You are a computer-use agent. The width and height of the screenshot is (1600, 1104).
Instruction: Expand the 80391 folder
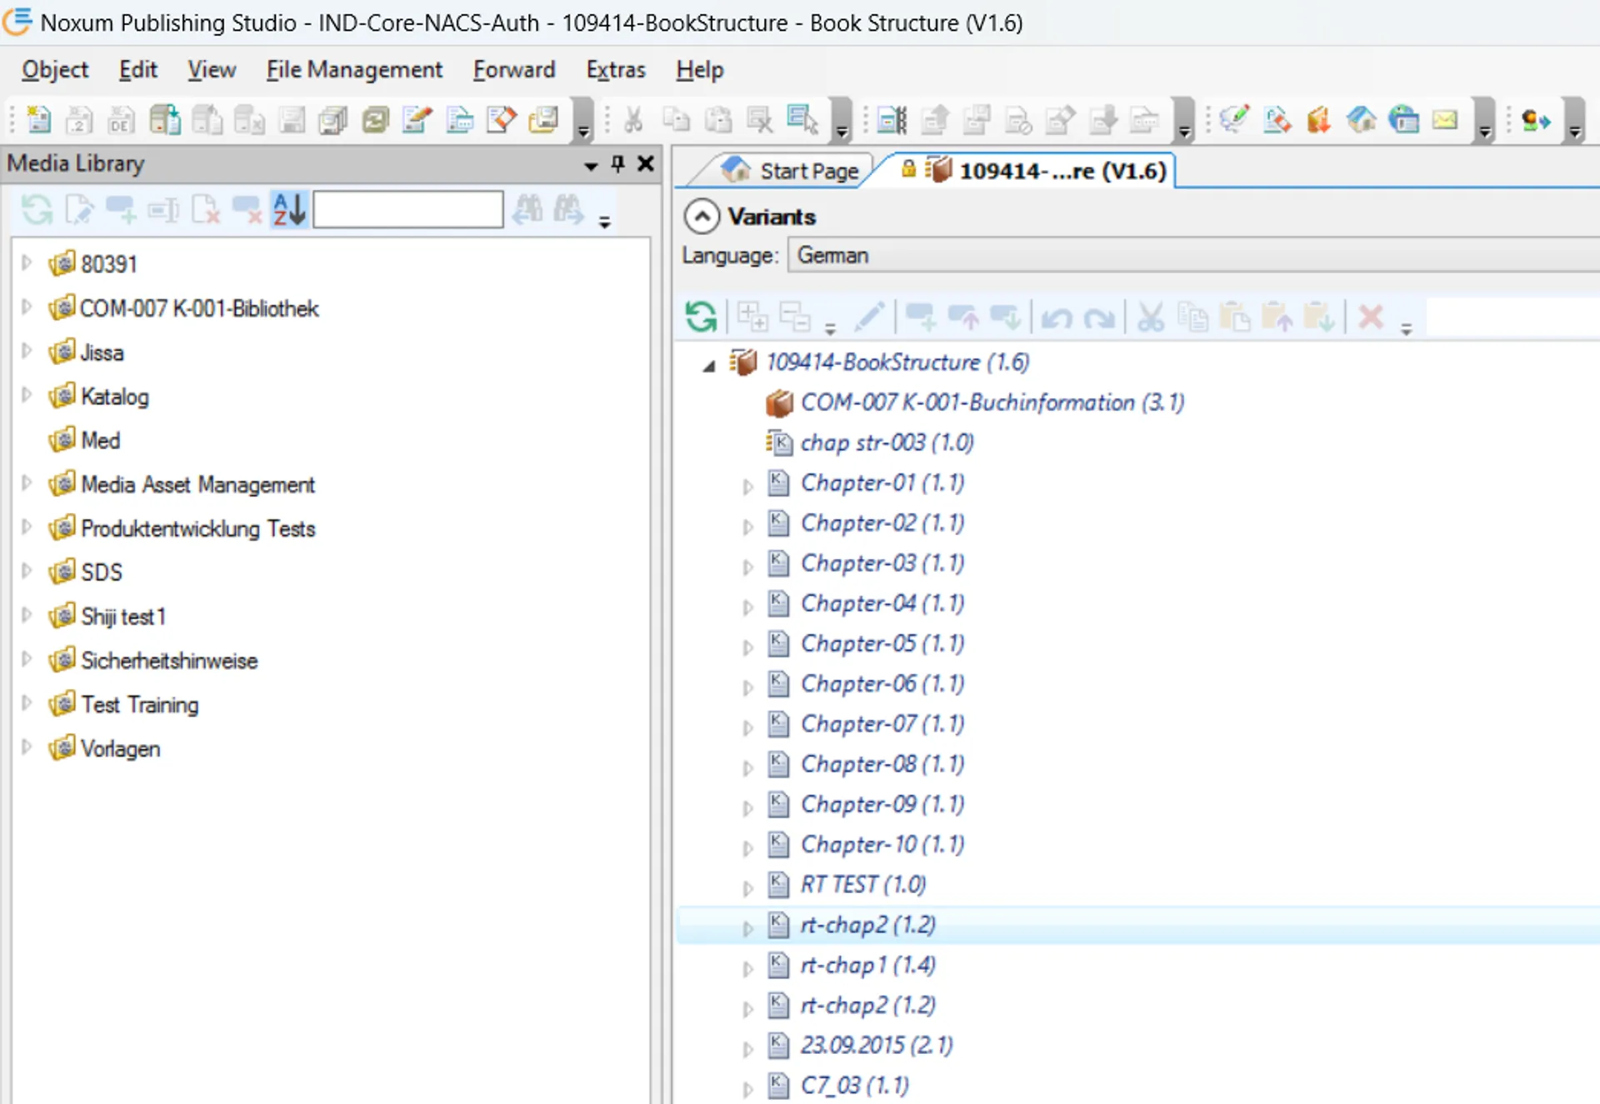[x=26, y=263]
